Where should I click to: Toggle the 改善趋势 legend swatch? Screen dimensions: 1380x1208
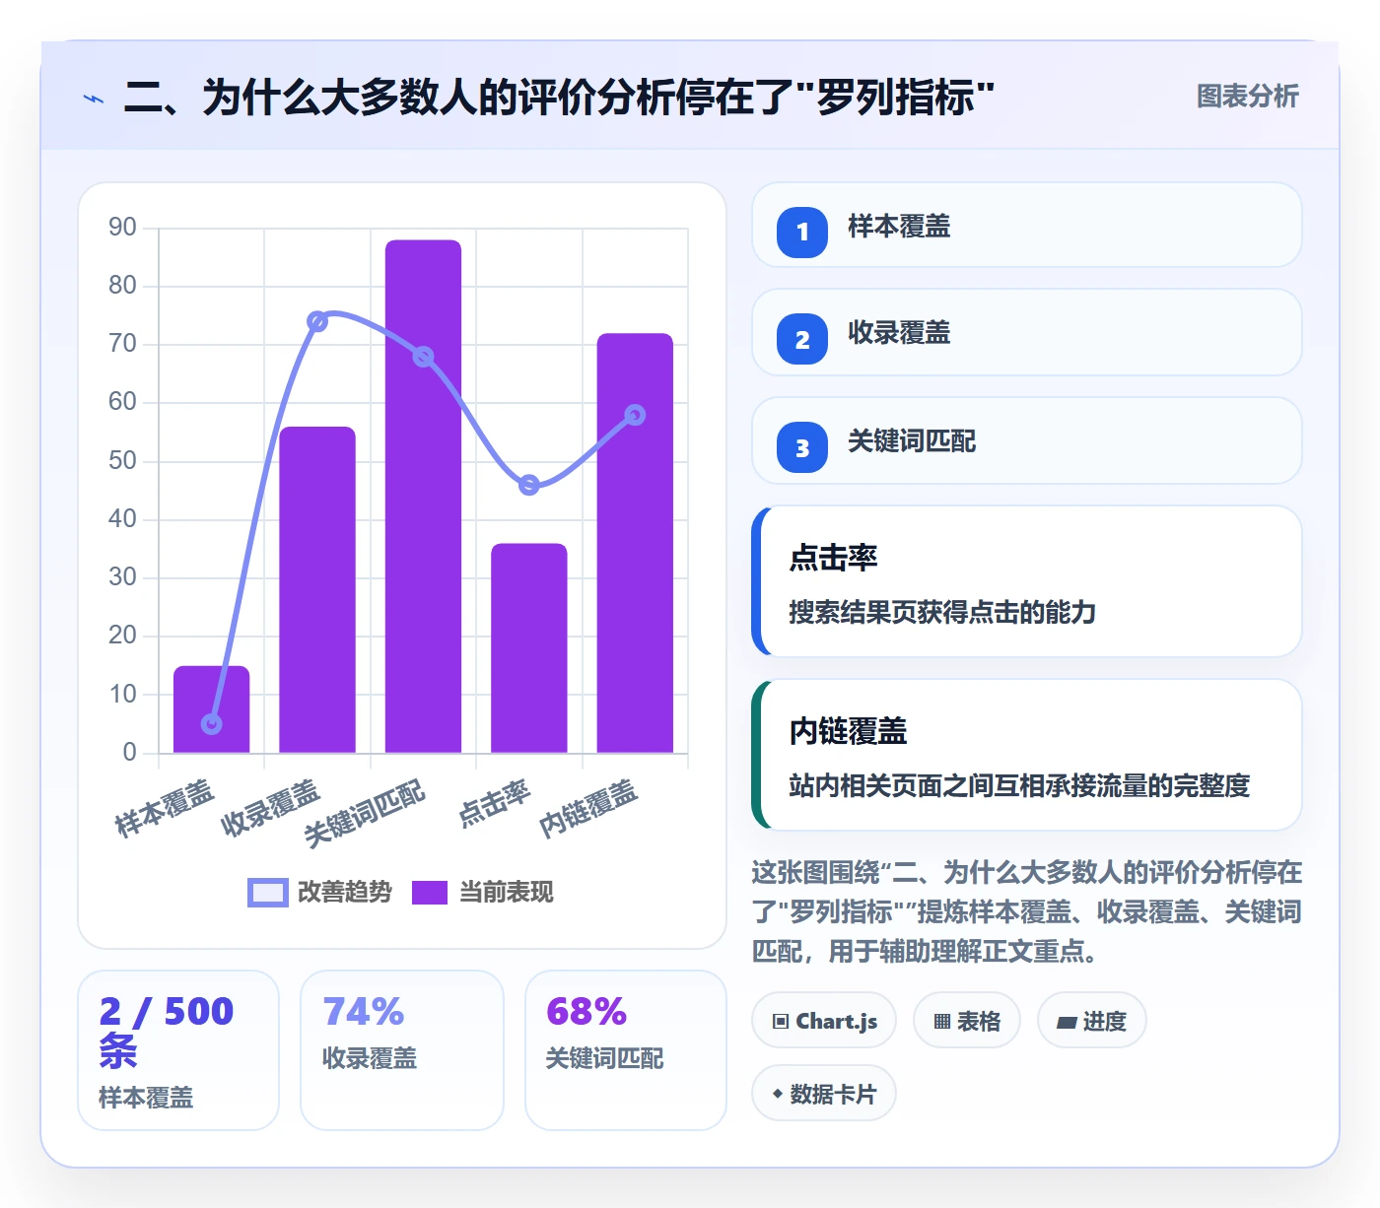coord(268,892)
